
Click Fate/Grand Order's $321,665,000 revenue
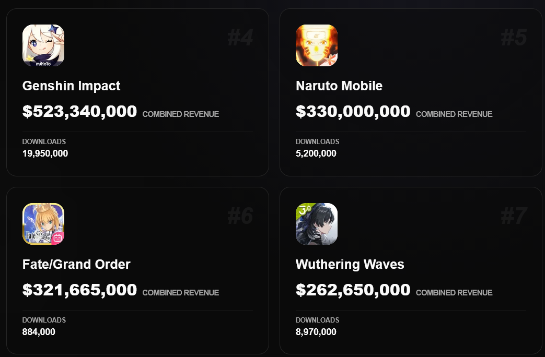(80, 290)
